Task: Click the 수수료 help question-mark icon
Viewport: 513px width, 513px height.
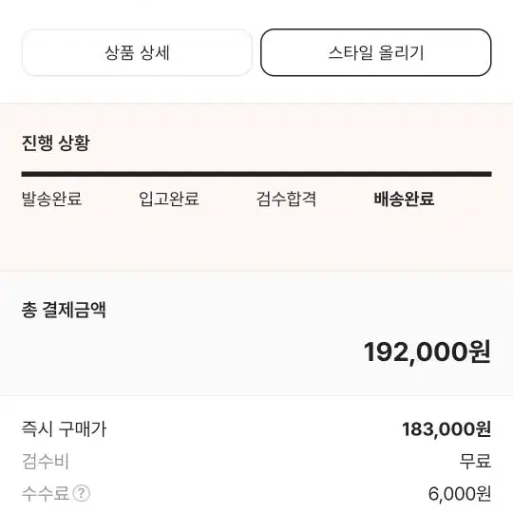Action: pos(81,493)
